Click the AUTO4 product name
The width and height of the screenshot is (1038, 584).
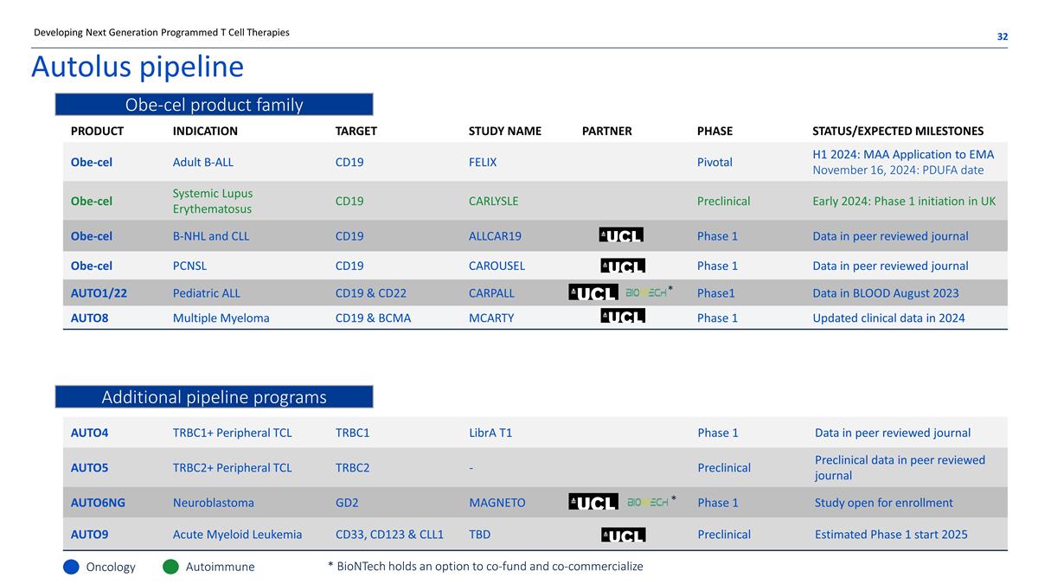(x=89, y=433)
